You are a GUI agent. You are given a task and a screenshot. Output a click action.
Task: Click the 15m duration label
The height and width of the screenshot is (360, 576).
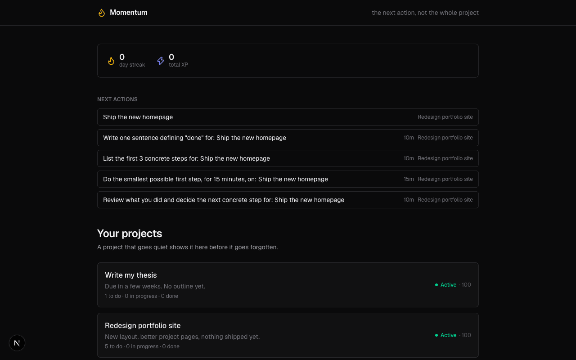[x=409, y=179]
